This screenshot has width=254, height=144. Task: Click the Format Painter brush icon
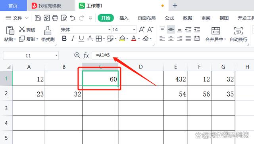(48, 31)
